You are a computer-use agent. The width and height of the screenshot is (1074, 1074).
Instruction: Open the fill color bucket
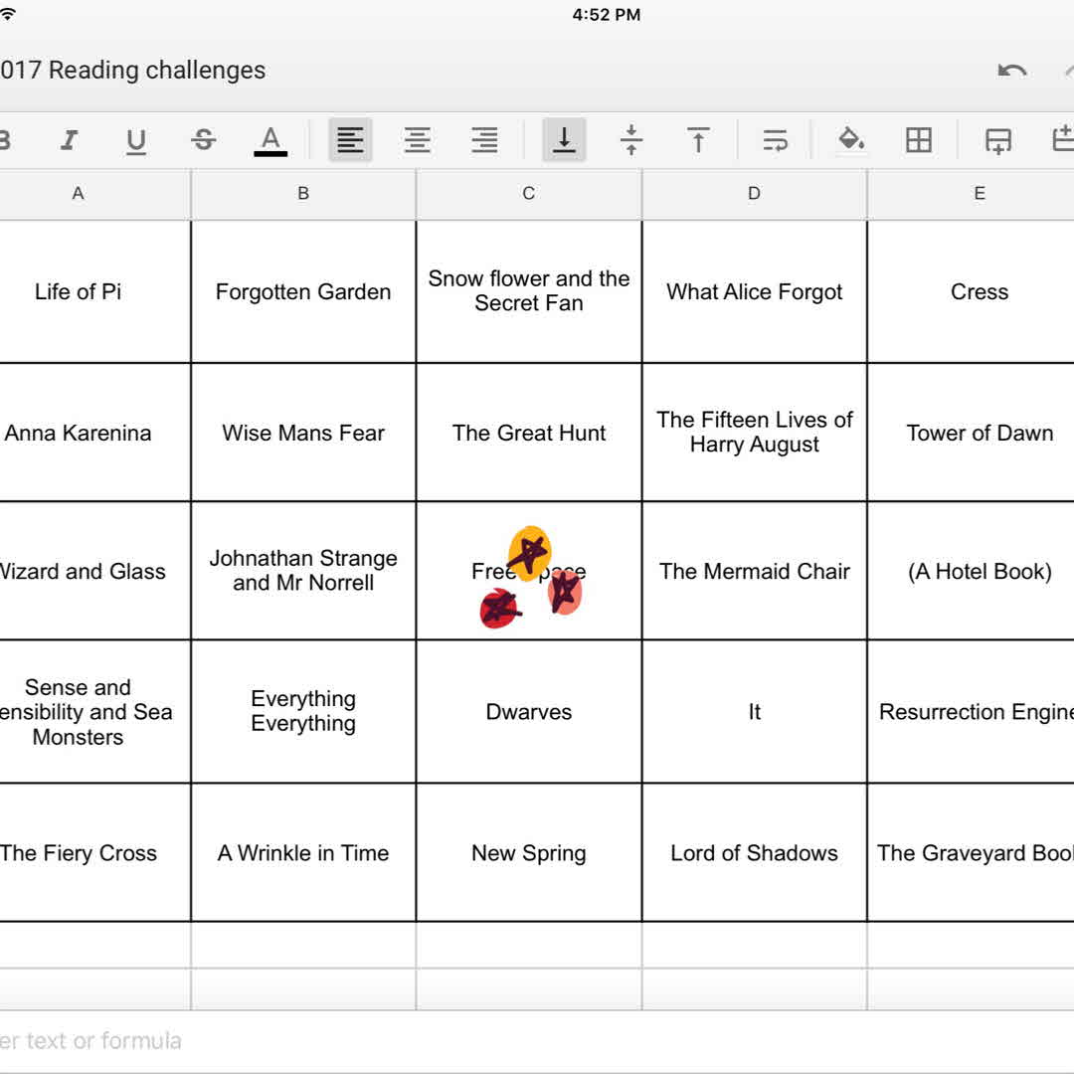coord(851,140)
